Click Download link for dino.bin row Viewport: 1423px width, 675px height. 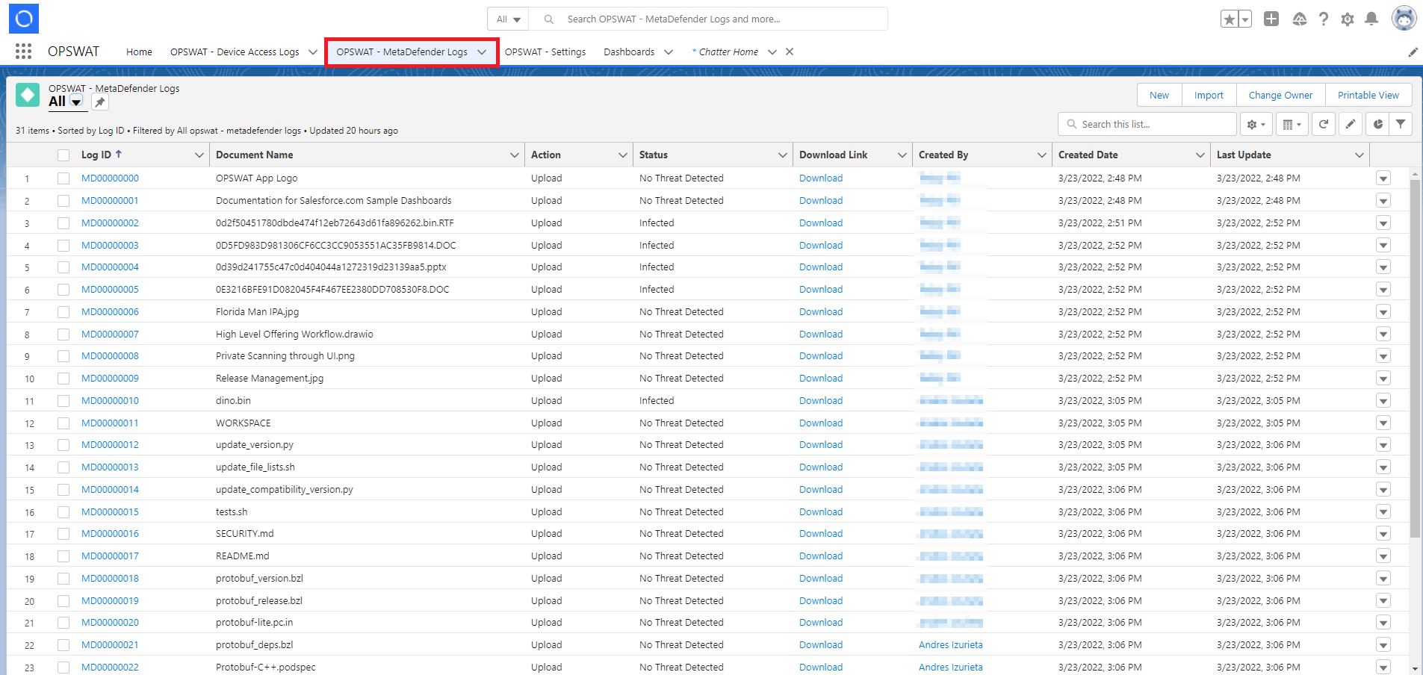coord(821,401)
